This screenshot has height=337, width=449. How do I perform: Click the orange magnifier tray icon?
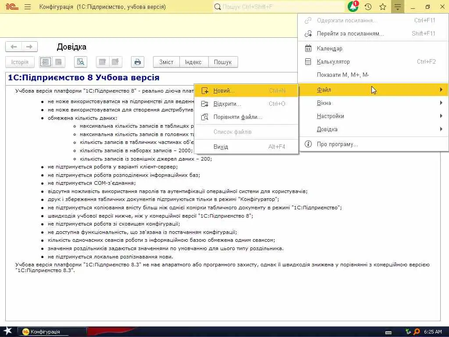tap(417, 332)
